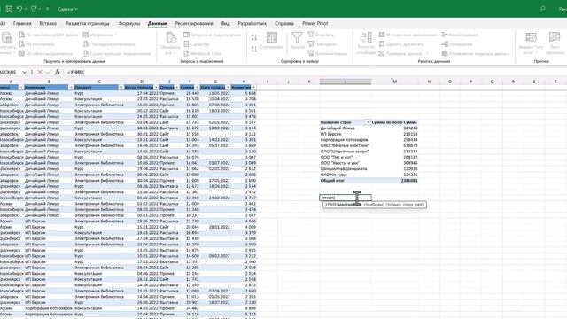Open Workbook Links
This screenshot has height=319, width=567.
pyautogui.click(x=202, y=53)
